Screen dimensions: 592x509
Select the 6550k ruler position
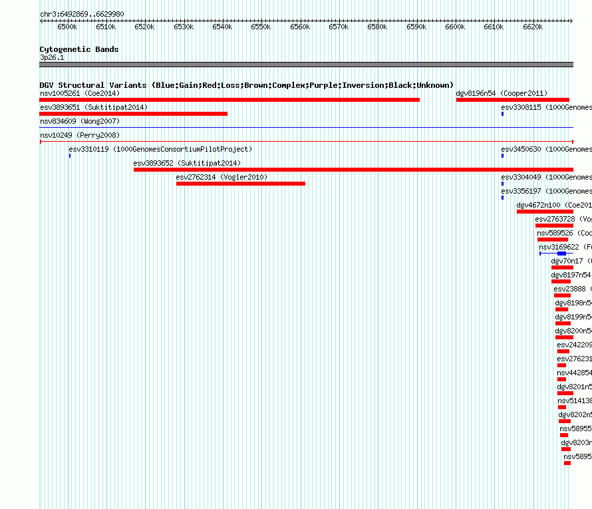click(261, 27)
